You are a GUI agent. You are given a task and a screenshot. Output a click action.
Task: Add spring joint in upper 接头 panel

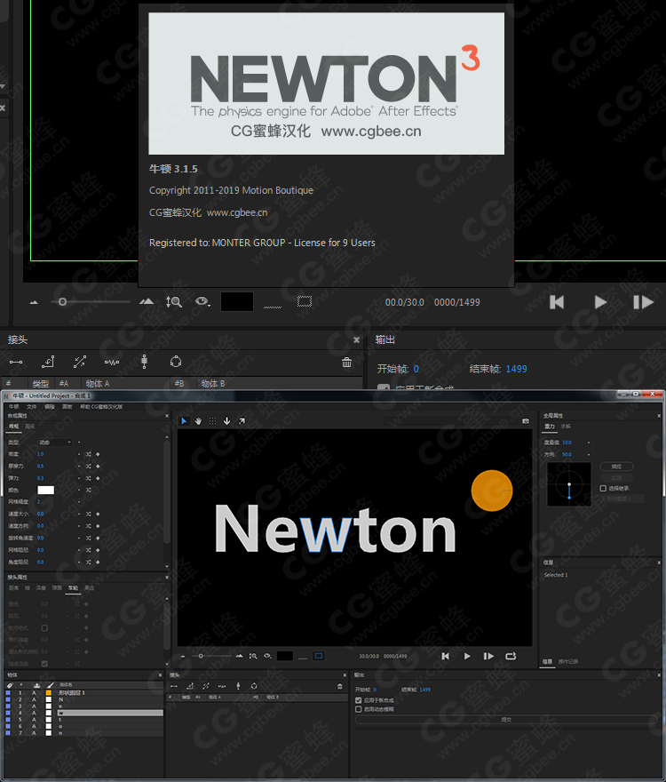112,362
